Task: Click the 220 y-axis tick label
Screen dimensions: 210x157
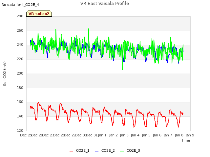Action: [x=20, y=59]
